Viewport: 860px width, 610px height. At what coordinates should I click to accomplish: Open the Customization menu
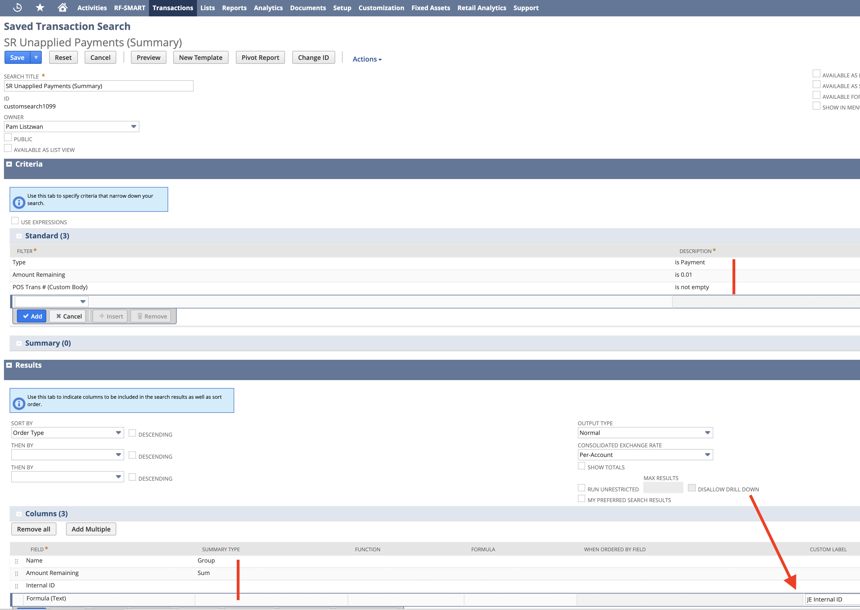[x=381, y=8]
